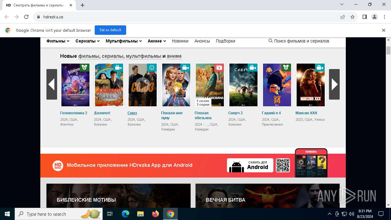Filter new releases by фильмы link
The width and height of the screenshot is (391, 220).
point(89,56)
